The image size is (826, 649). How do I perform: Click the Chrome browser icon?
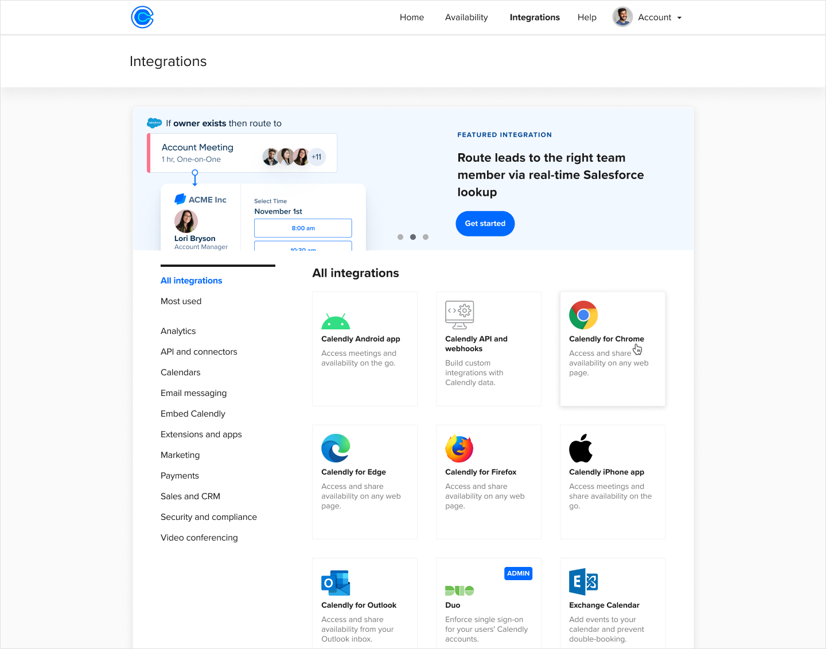[583, 315]
